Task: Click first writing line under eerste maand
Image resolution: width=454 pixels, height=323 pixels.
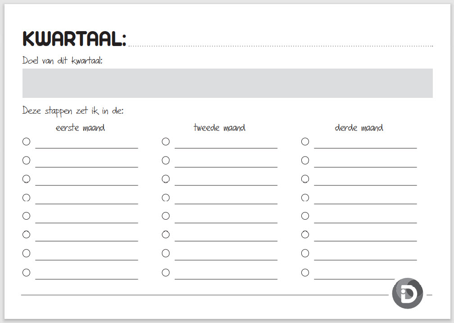Action: click(x=86, y=148)
